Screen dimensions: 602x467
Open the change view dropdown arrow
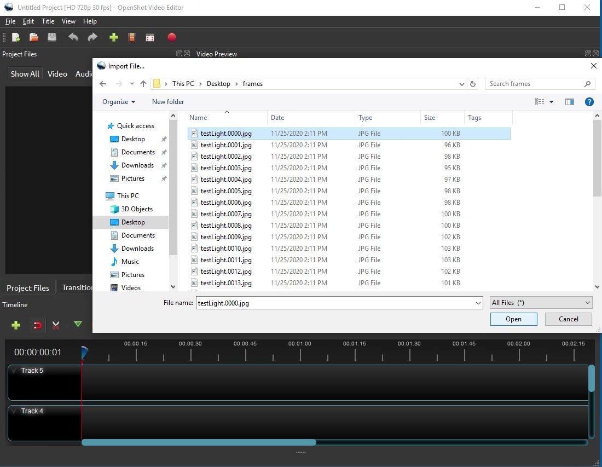click(x=551, y=101)
